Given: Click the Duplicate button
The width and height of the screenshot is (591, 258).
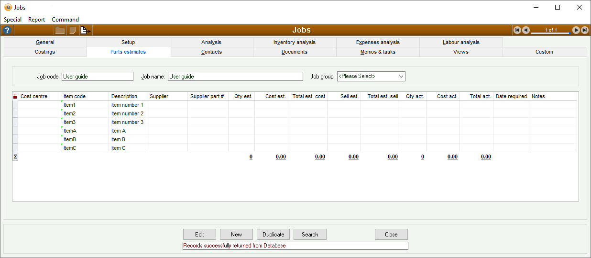Looking at the screenshot, I should 274,235.
